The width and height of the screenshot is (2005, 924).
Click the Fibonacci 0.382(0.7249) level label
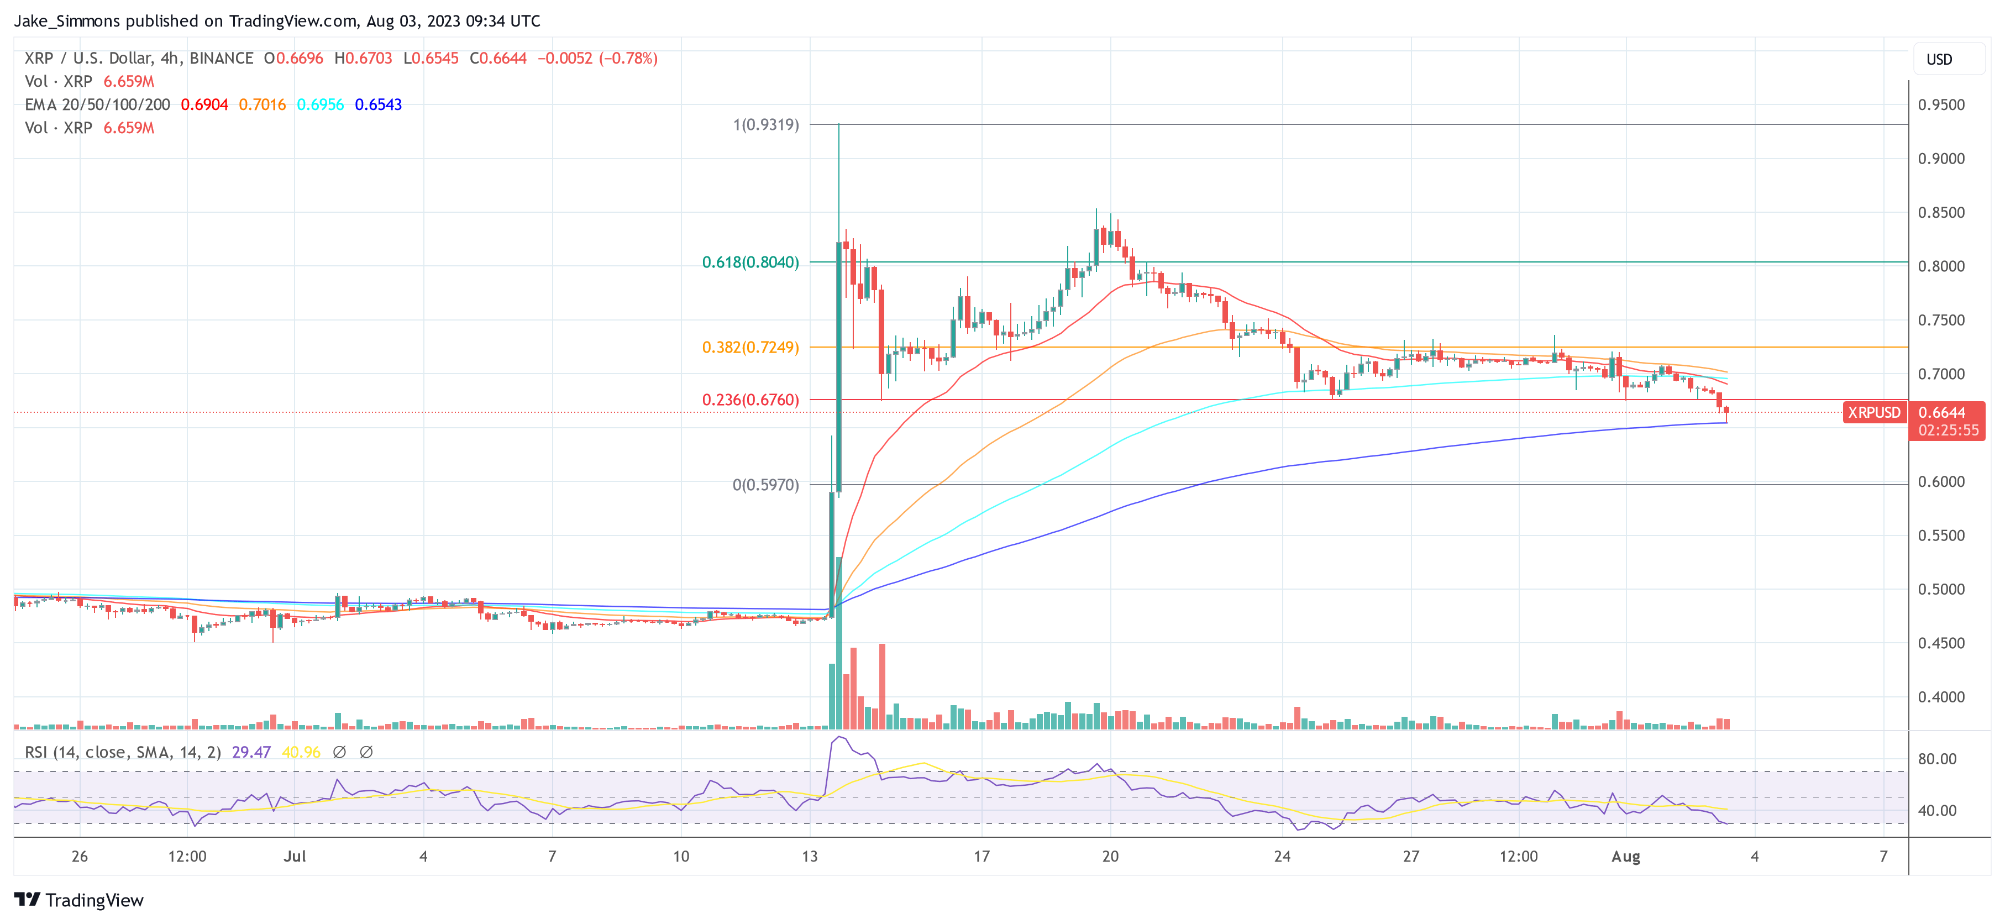point(750,347)
